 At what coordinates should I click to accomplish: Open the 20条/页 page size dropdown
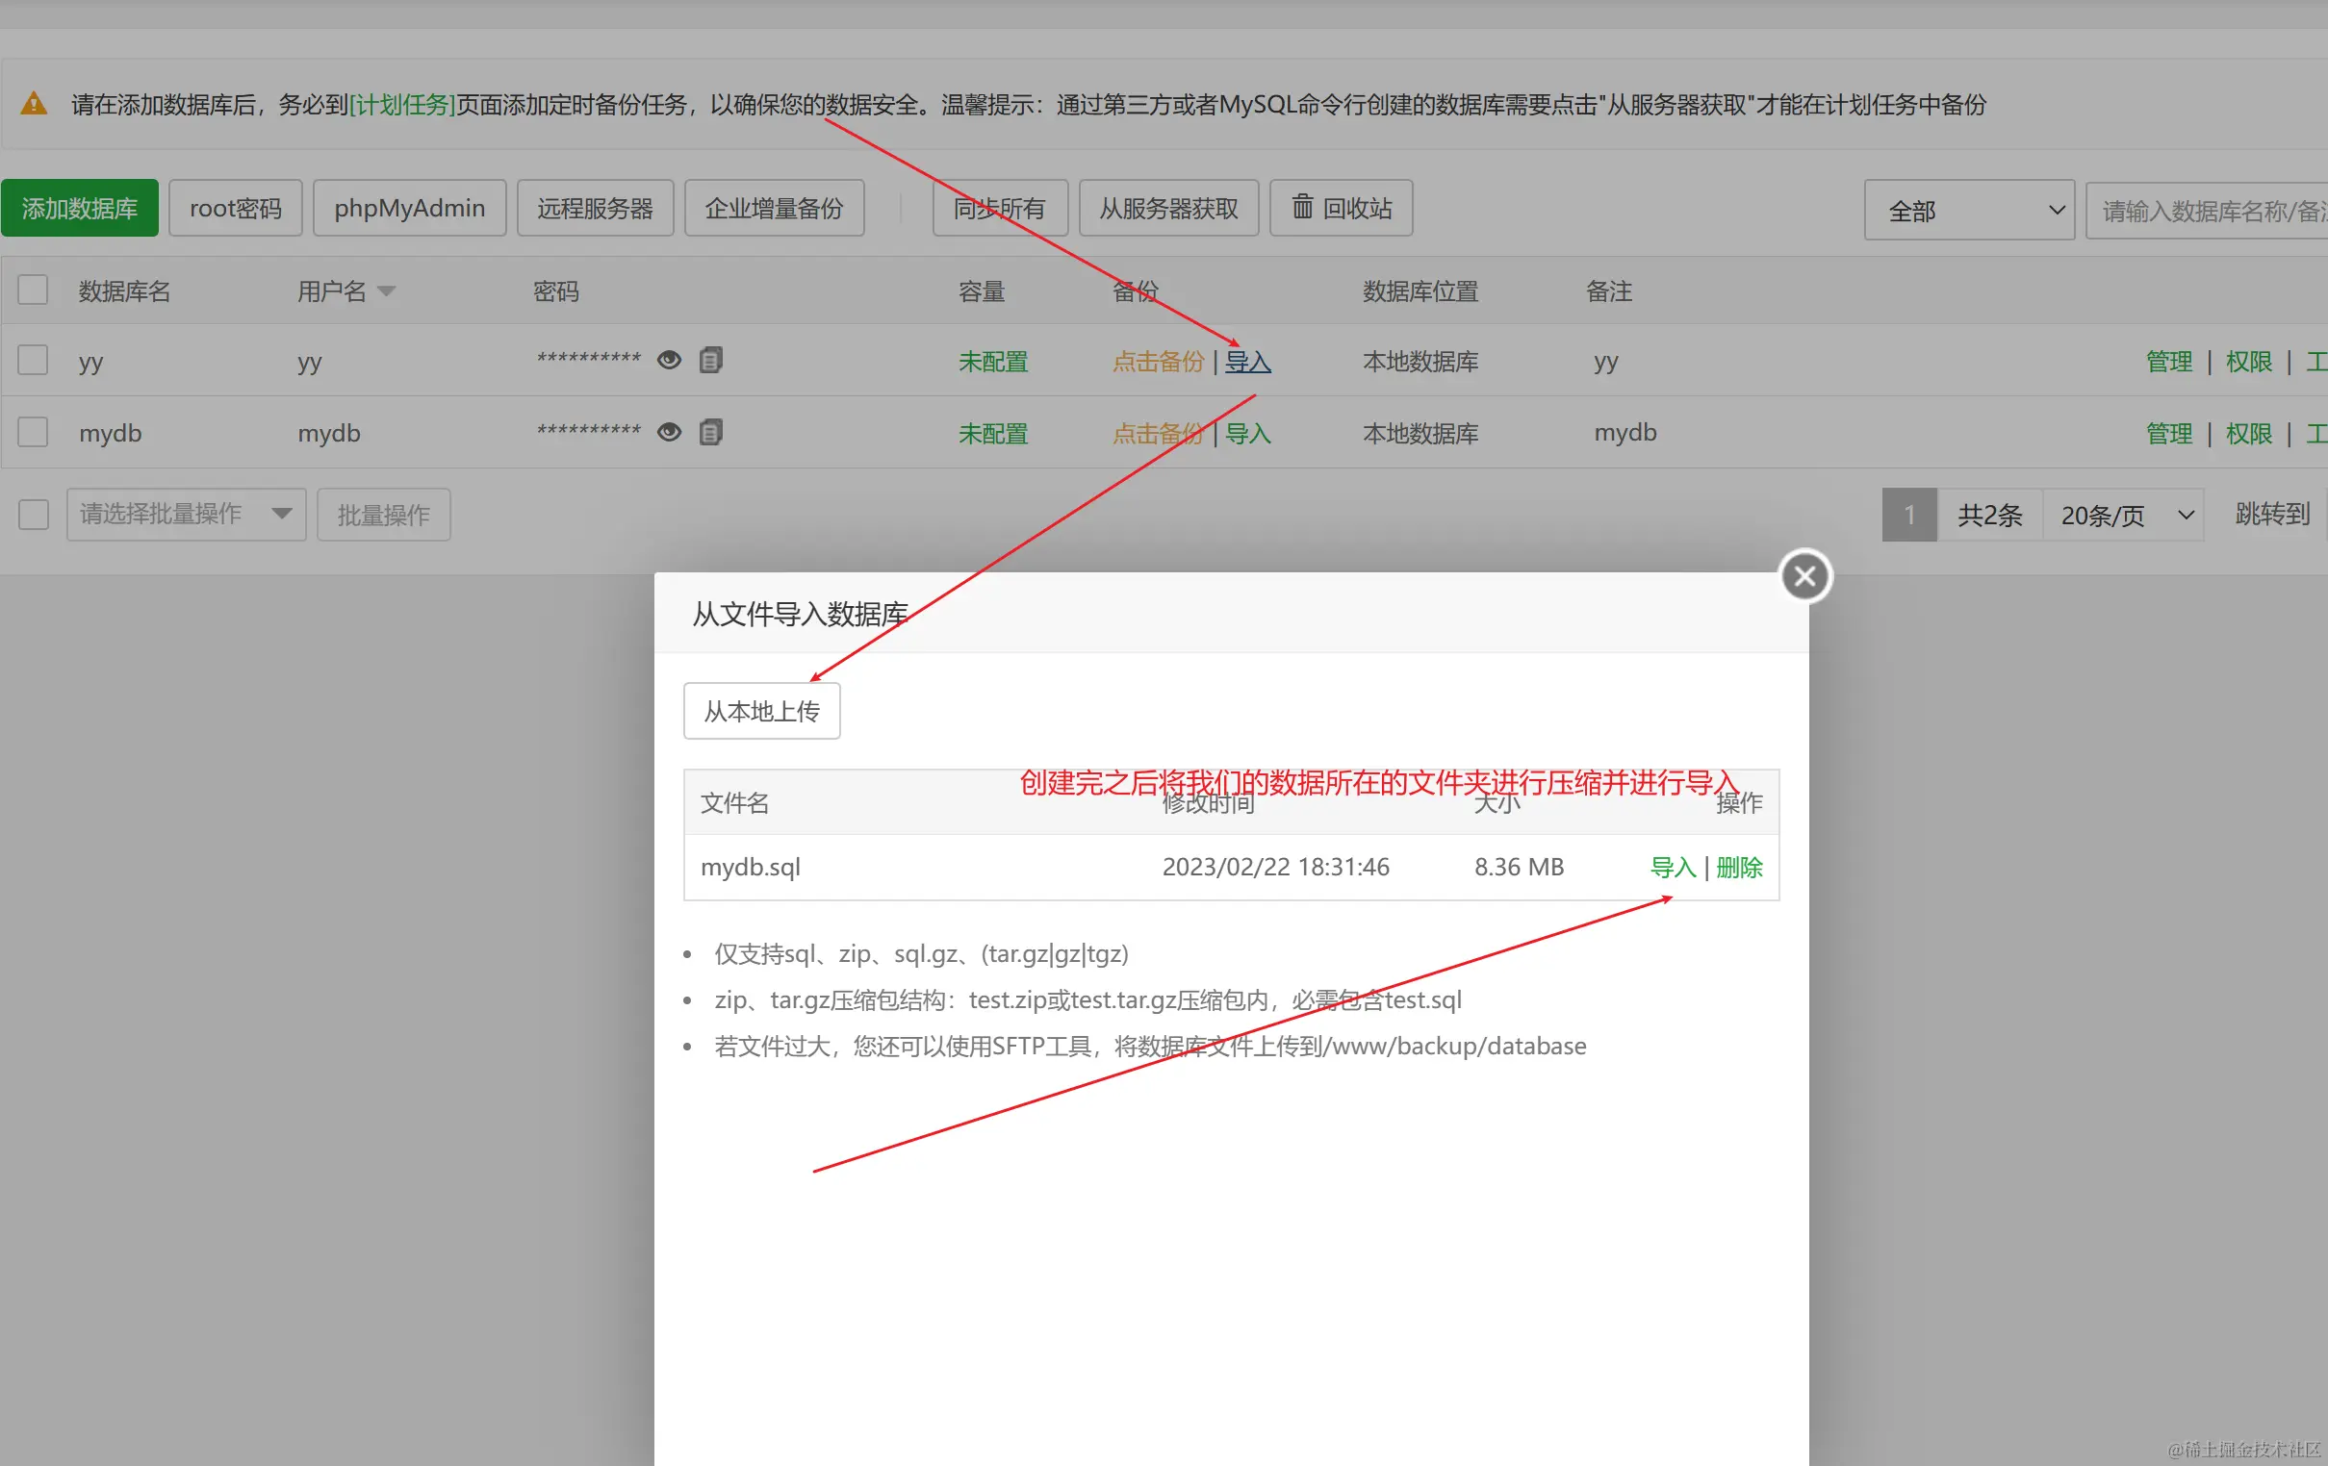coord(2123,515)
